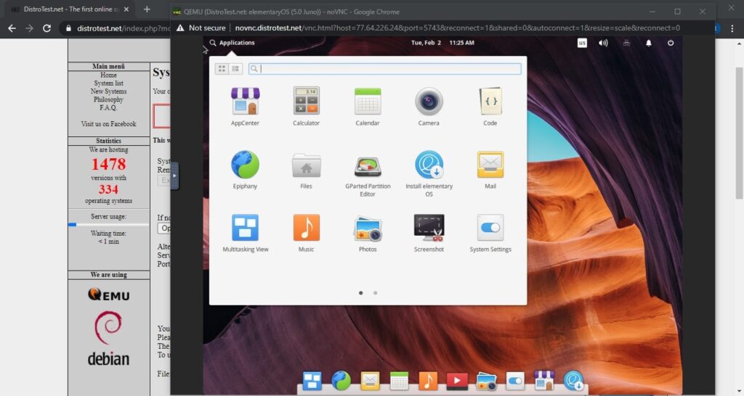Switch launcher to category view
Screen dimensions: 744x396
[235, 69]
